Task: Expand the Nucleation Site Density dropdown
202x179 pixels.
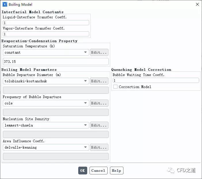Action: (46, 125)
